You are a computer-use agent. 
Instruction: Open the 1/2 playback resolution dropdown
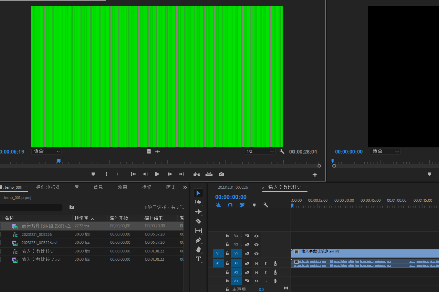[260, 152]
